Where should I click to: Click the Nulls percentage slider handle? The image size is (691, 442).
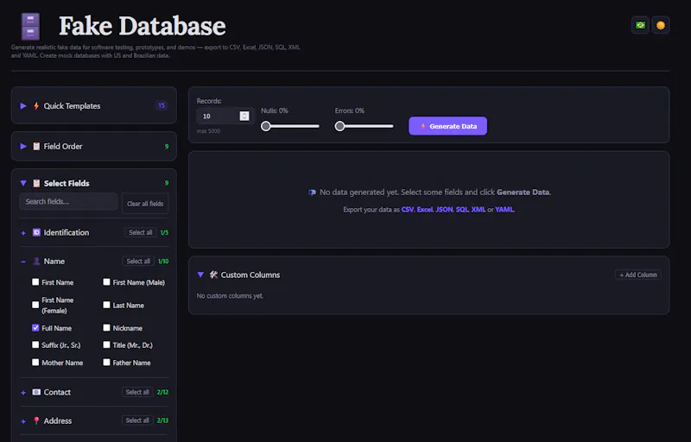coord(266,126)
